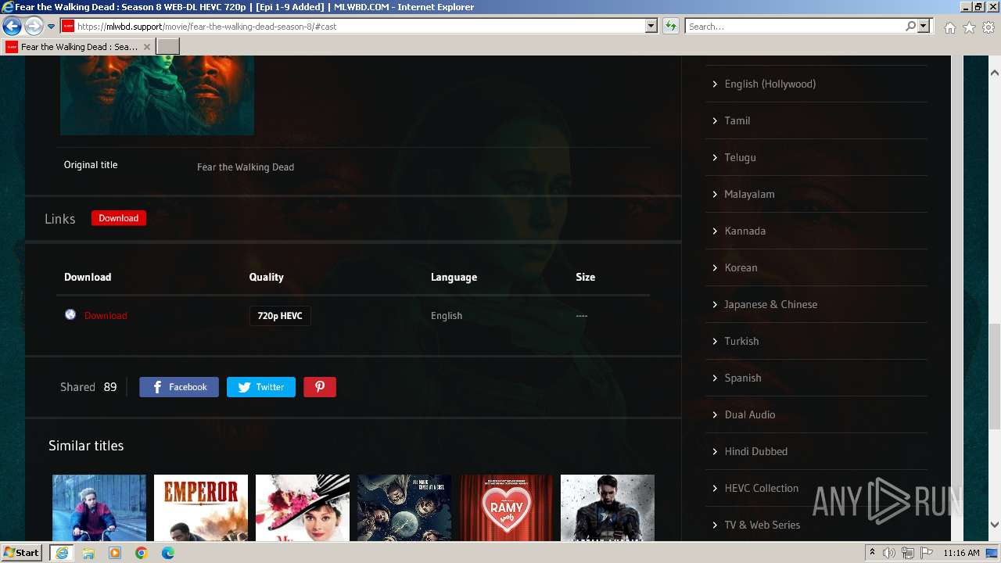Click the page scroll up arrow
Screen dimensions: 1001x563
(x=995, y=73)
